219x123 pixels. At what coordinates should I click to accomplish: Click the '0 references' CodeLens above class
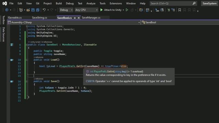[x=47, y=42]
